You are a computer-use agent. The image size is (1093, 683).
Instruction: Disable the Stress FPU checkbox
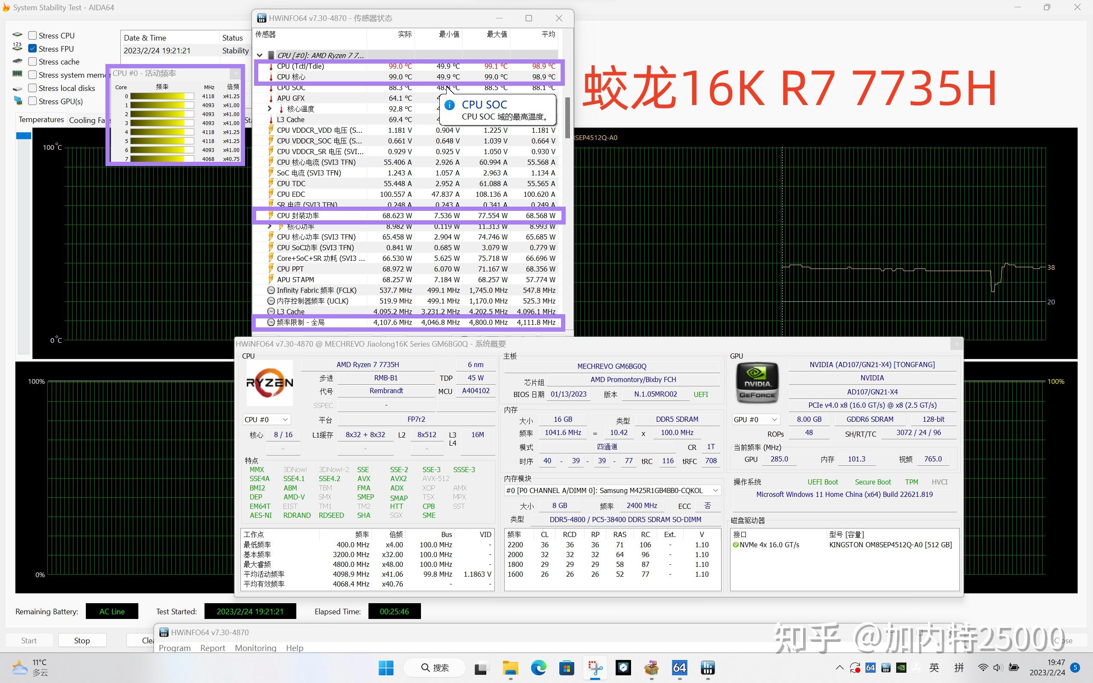[x=32, y=48]
